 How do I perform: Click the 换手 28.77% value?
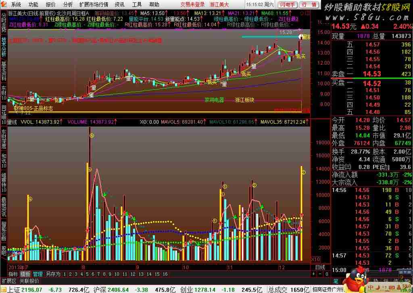pos(360,152)
